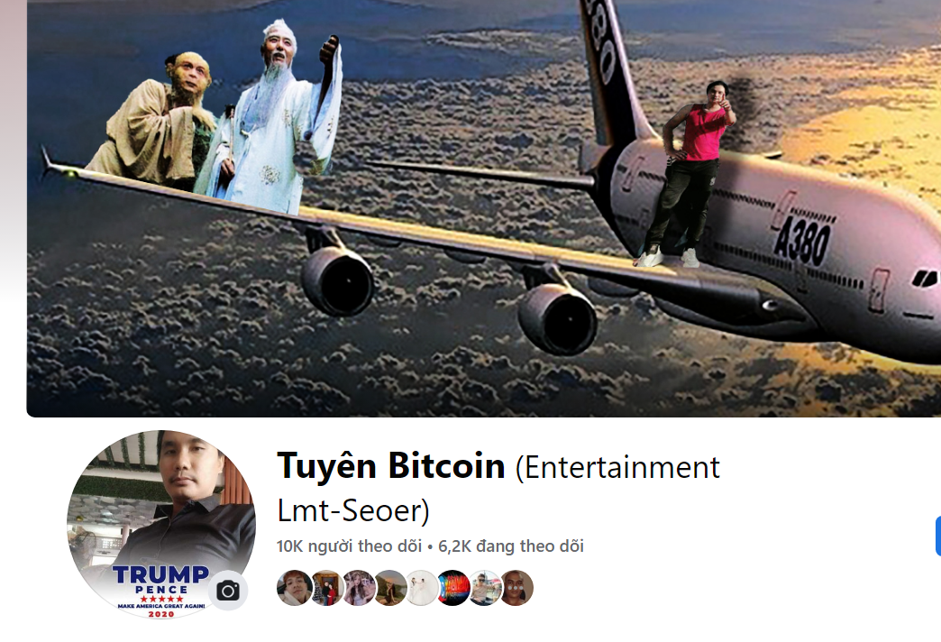Viewport: 941px width, 642px height.
Task: Open fourth follower avatar with lakeside woman
Action: pyautogui.click(x=390, y=587)
